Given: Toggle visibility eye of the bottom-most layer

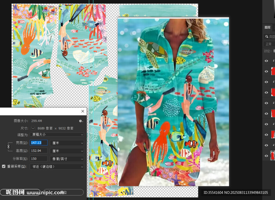Looking at the screenshot, I should (266, 156).
